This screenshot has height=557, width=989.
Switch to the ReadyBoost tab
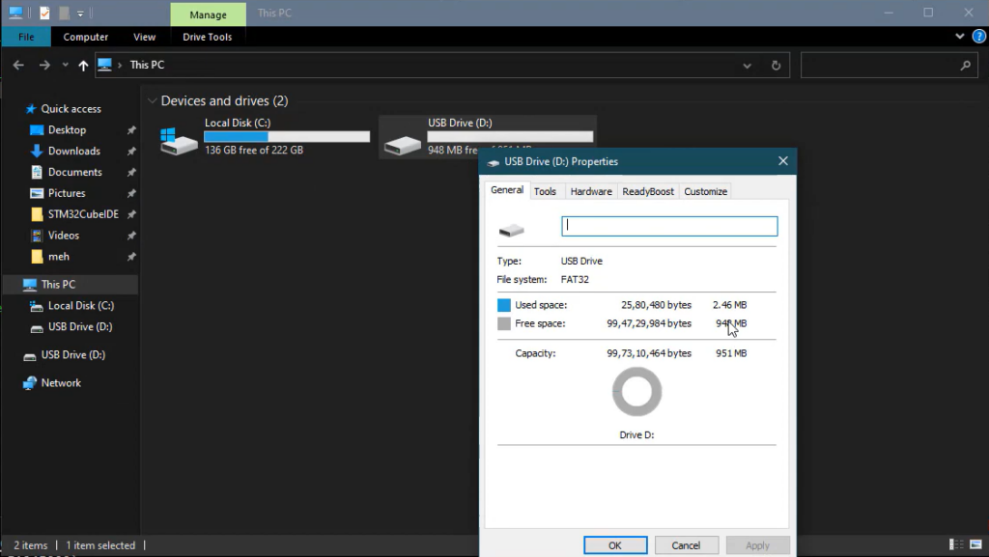coord(647,191)
